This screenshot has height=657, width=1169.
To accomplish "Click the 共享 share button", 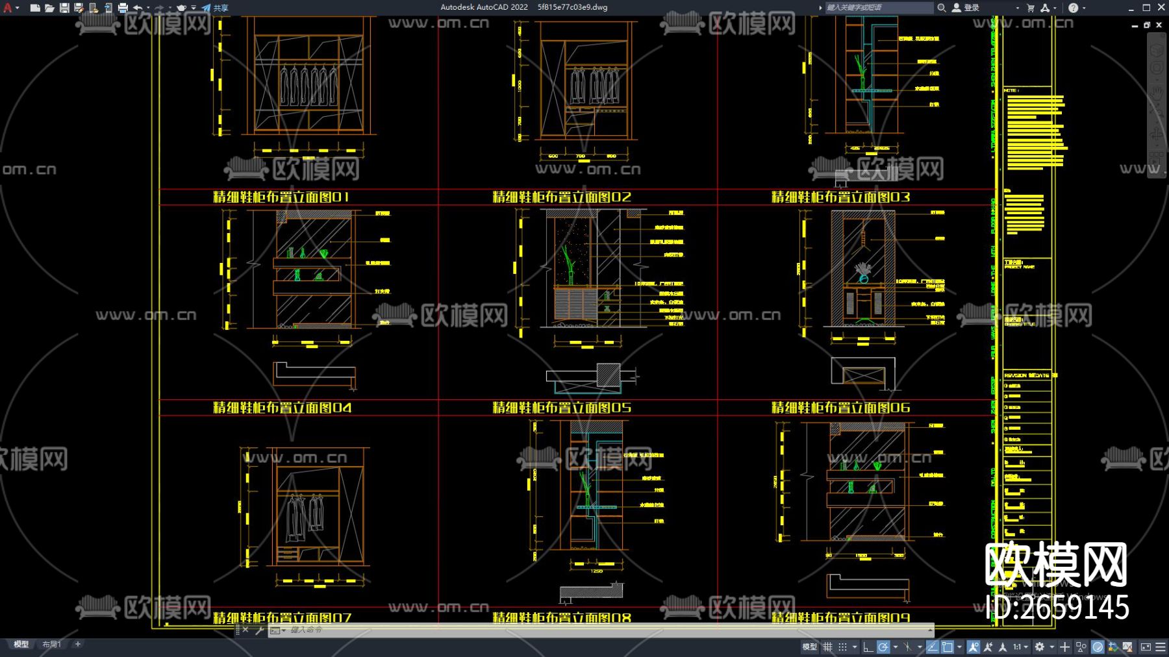I will (215, 8).
